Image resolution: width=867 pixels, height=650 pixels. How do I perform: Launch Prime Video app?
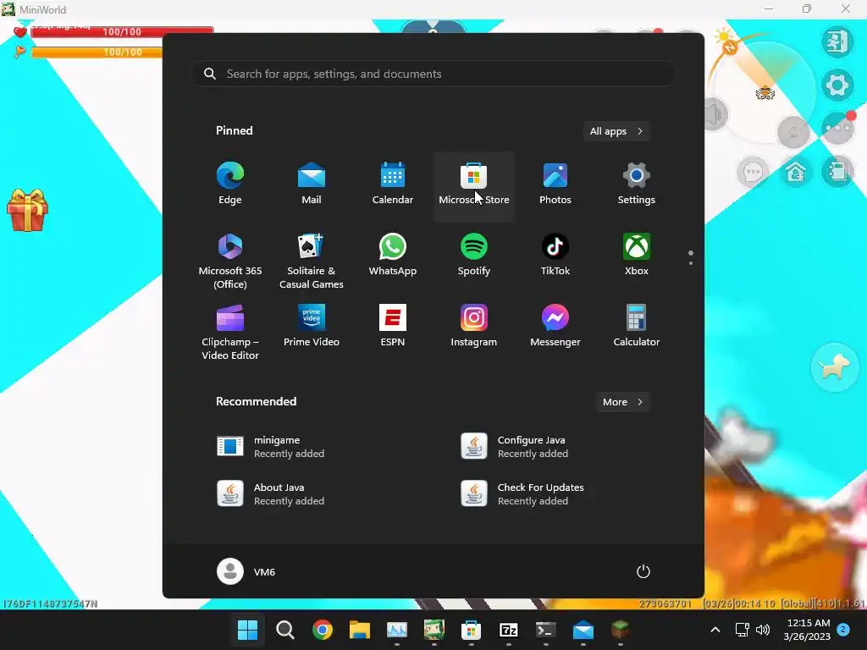[x=312, y=326]
